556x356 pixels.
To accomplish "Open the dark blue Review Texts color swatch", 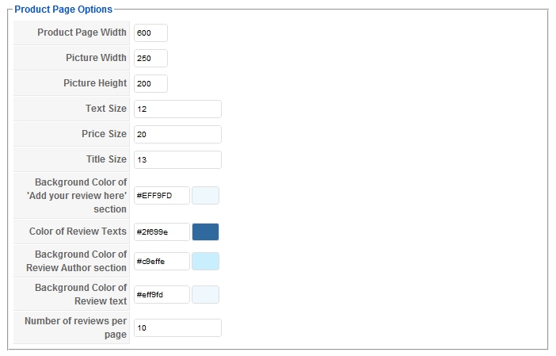I will (205, 232).
